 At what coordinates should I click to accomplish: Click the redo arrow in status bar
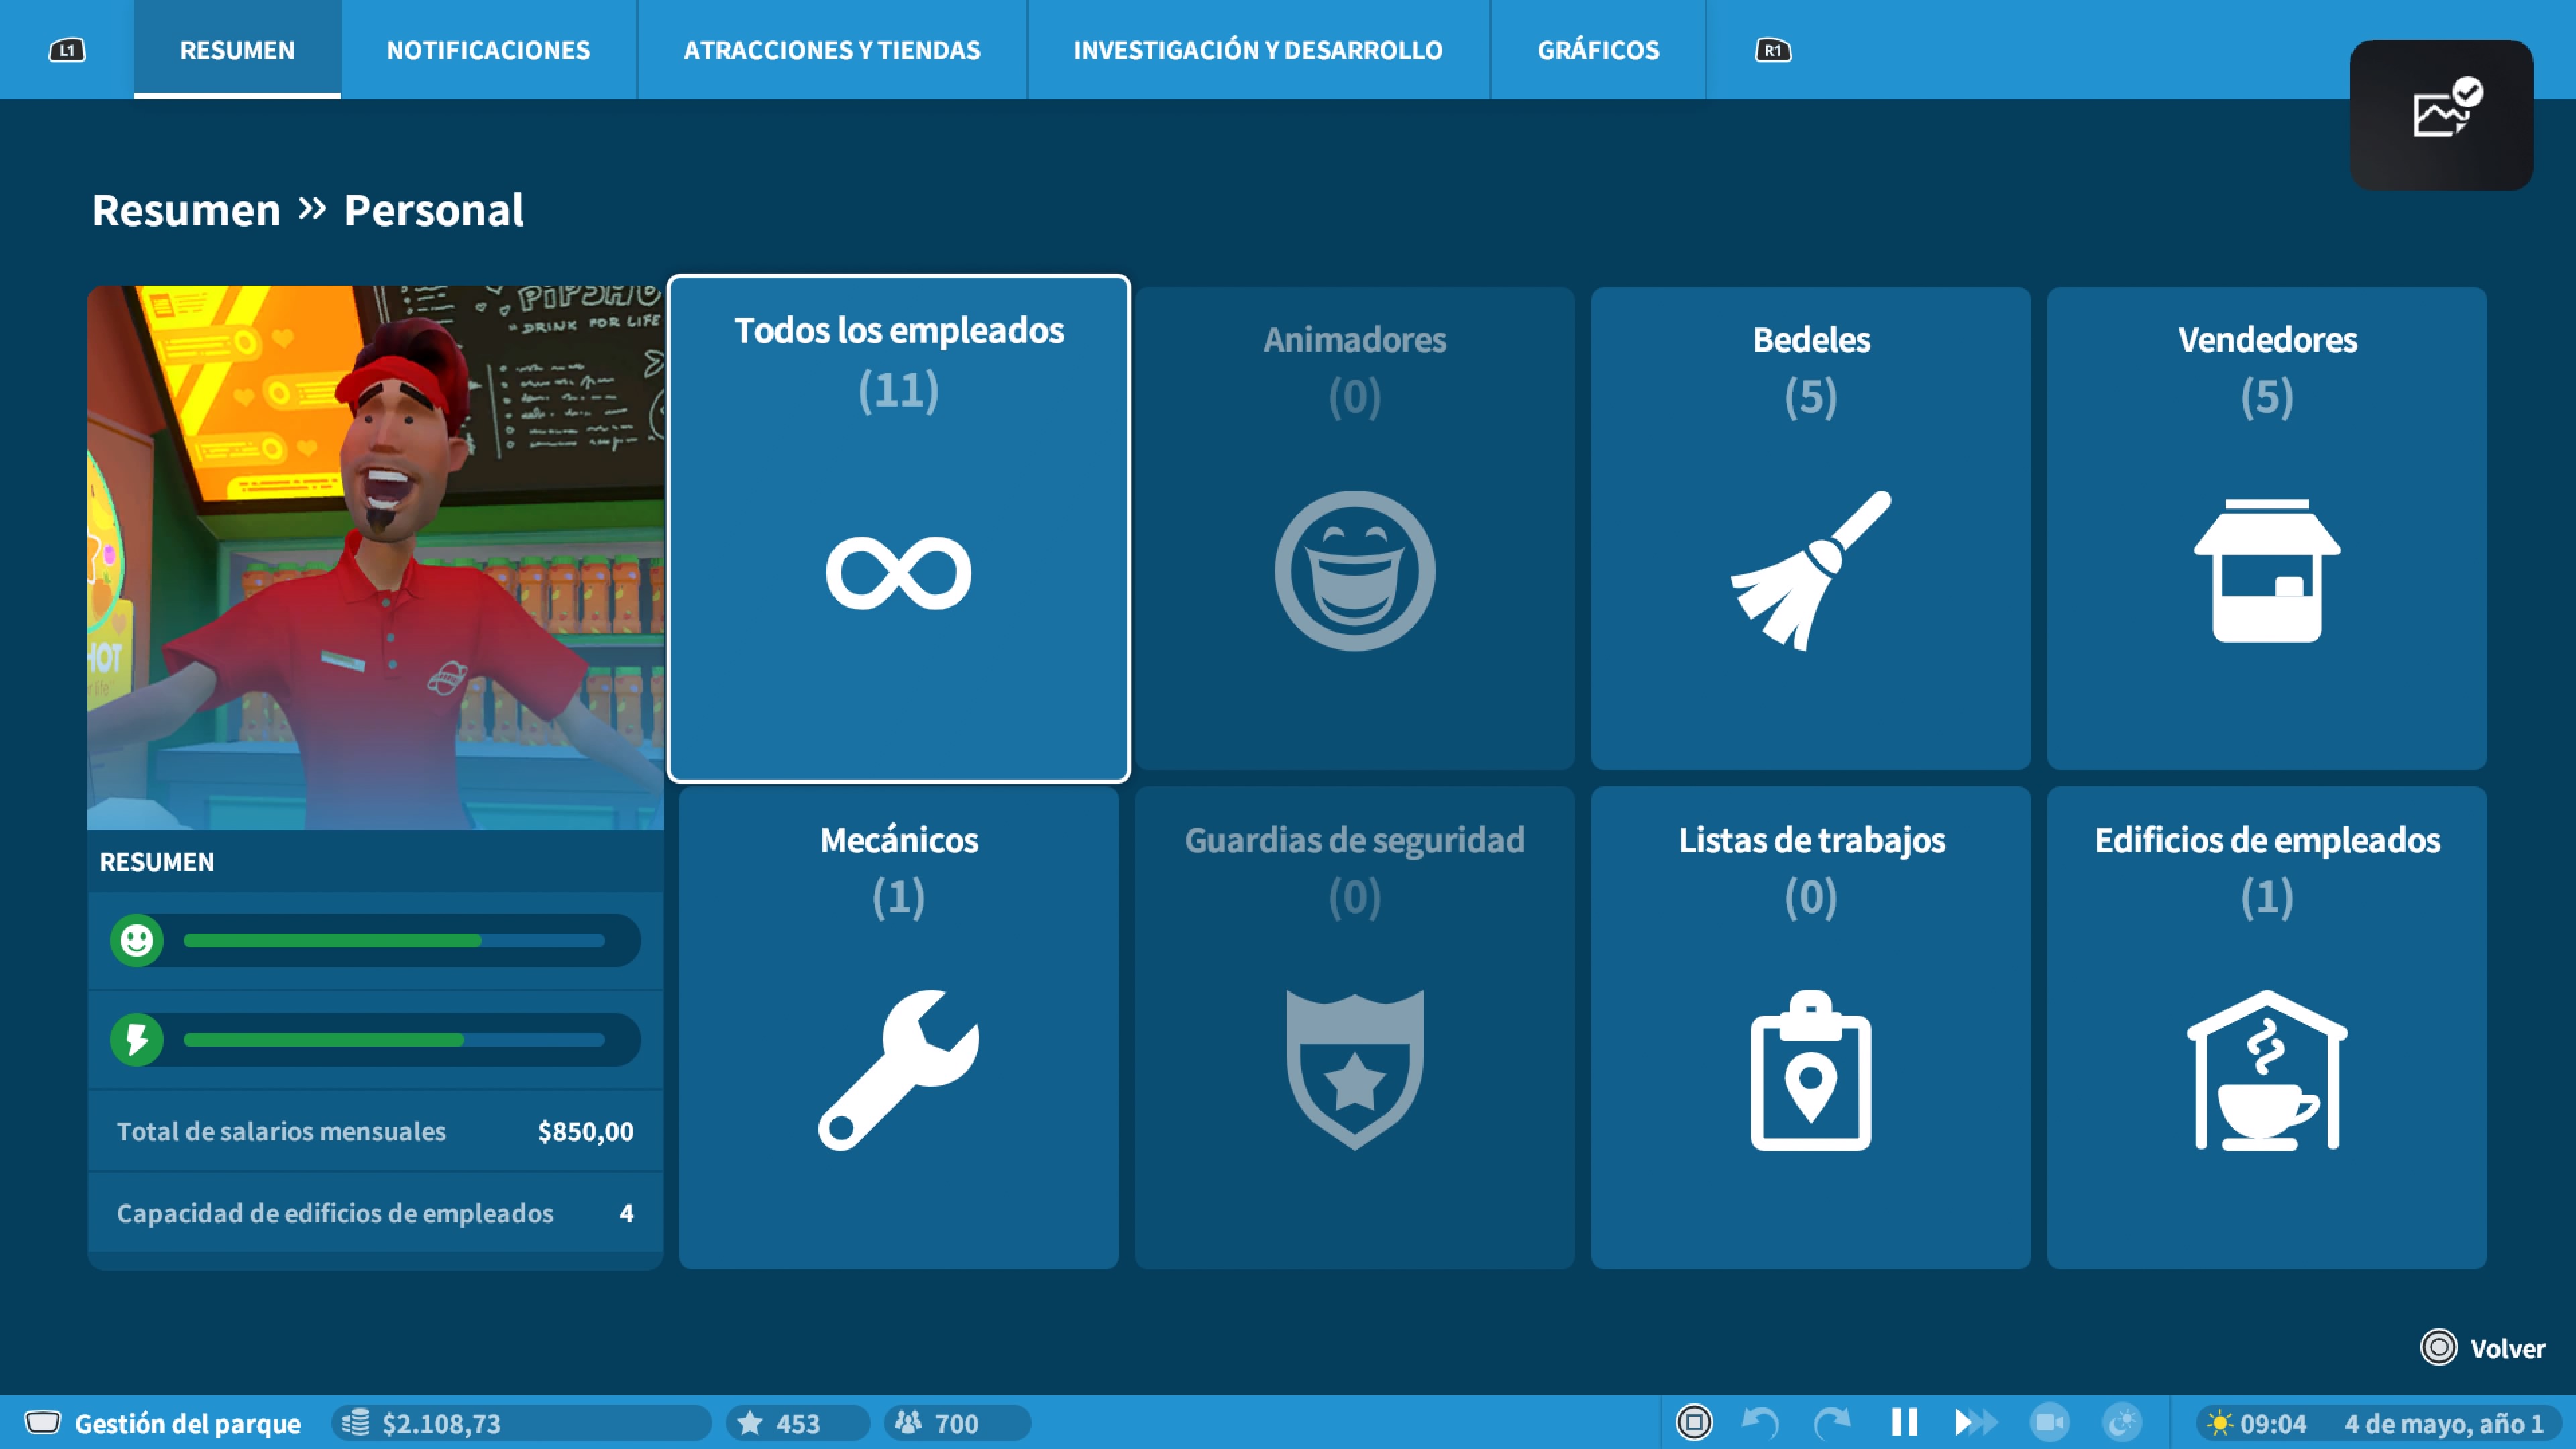click(1831, 1422)
